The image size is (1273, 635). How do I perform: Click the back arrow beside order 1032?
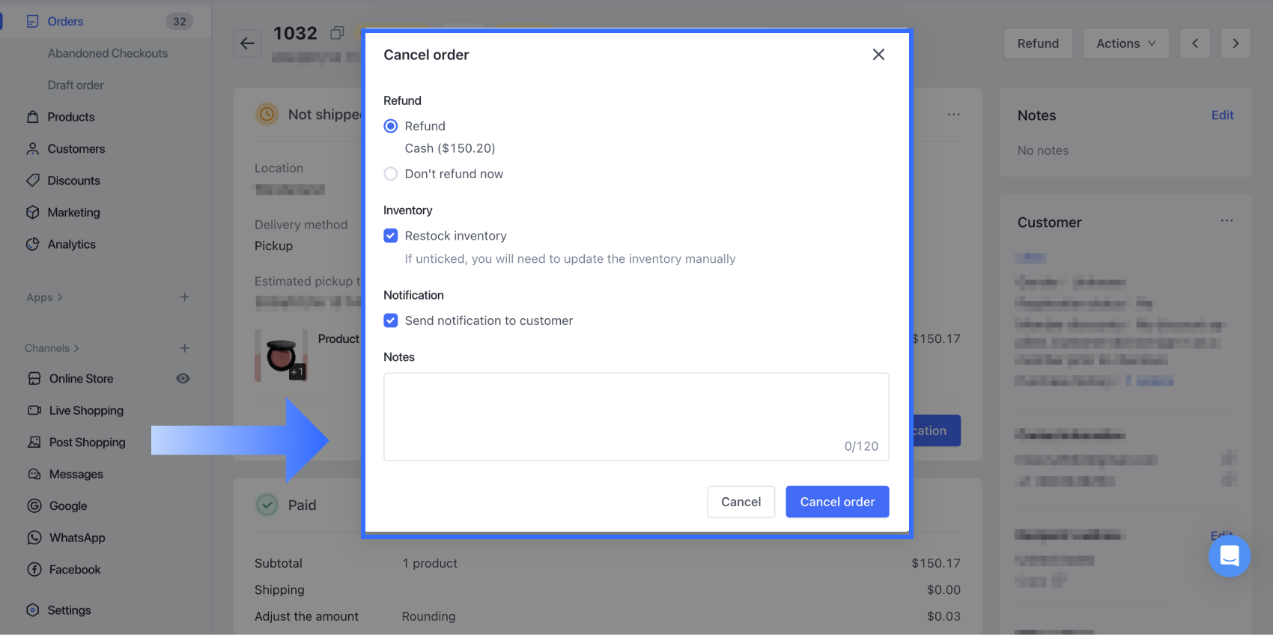[x=248, y=43]
